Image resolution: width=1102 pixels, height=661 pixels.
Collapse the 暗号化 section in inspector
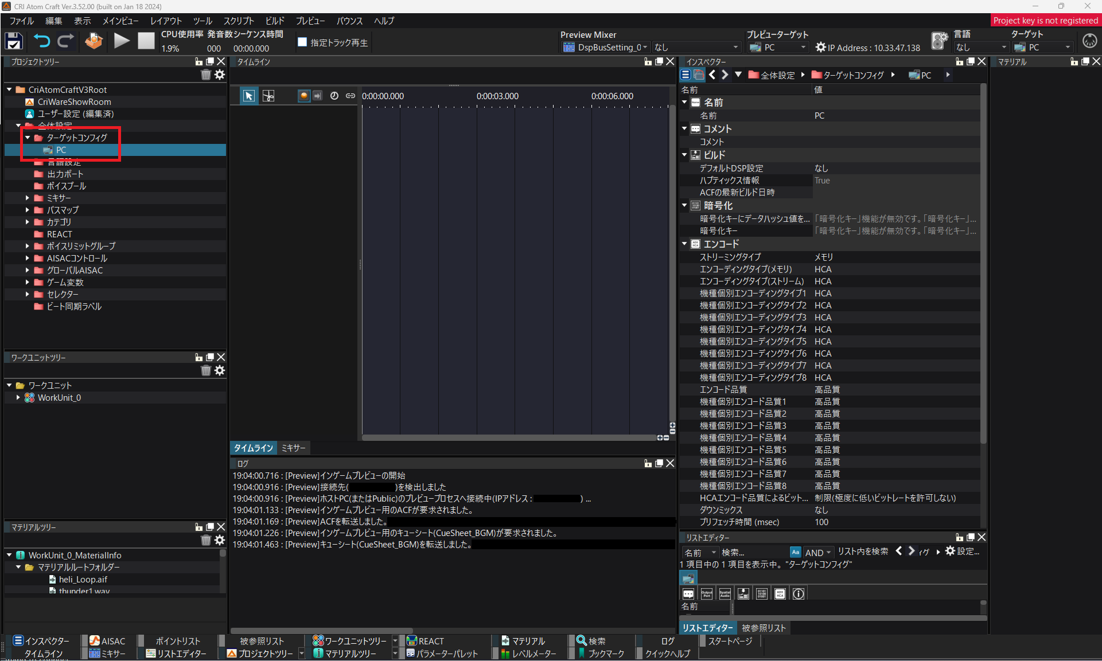[x=684, y=205]
